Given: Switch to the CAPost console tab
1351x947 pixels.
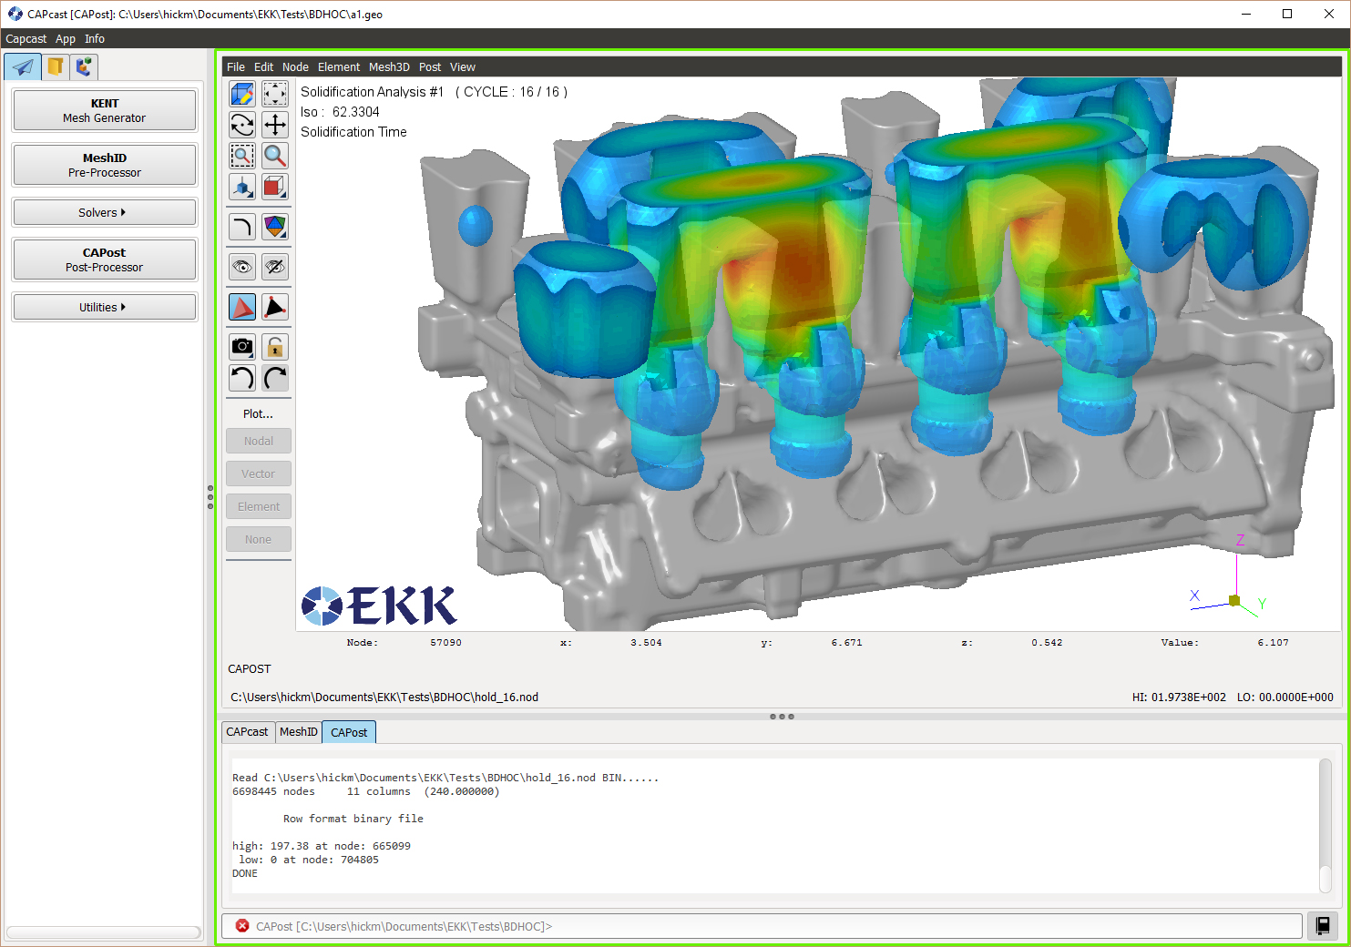Looking at the screenshot, I should [x=349, y=732].
